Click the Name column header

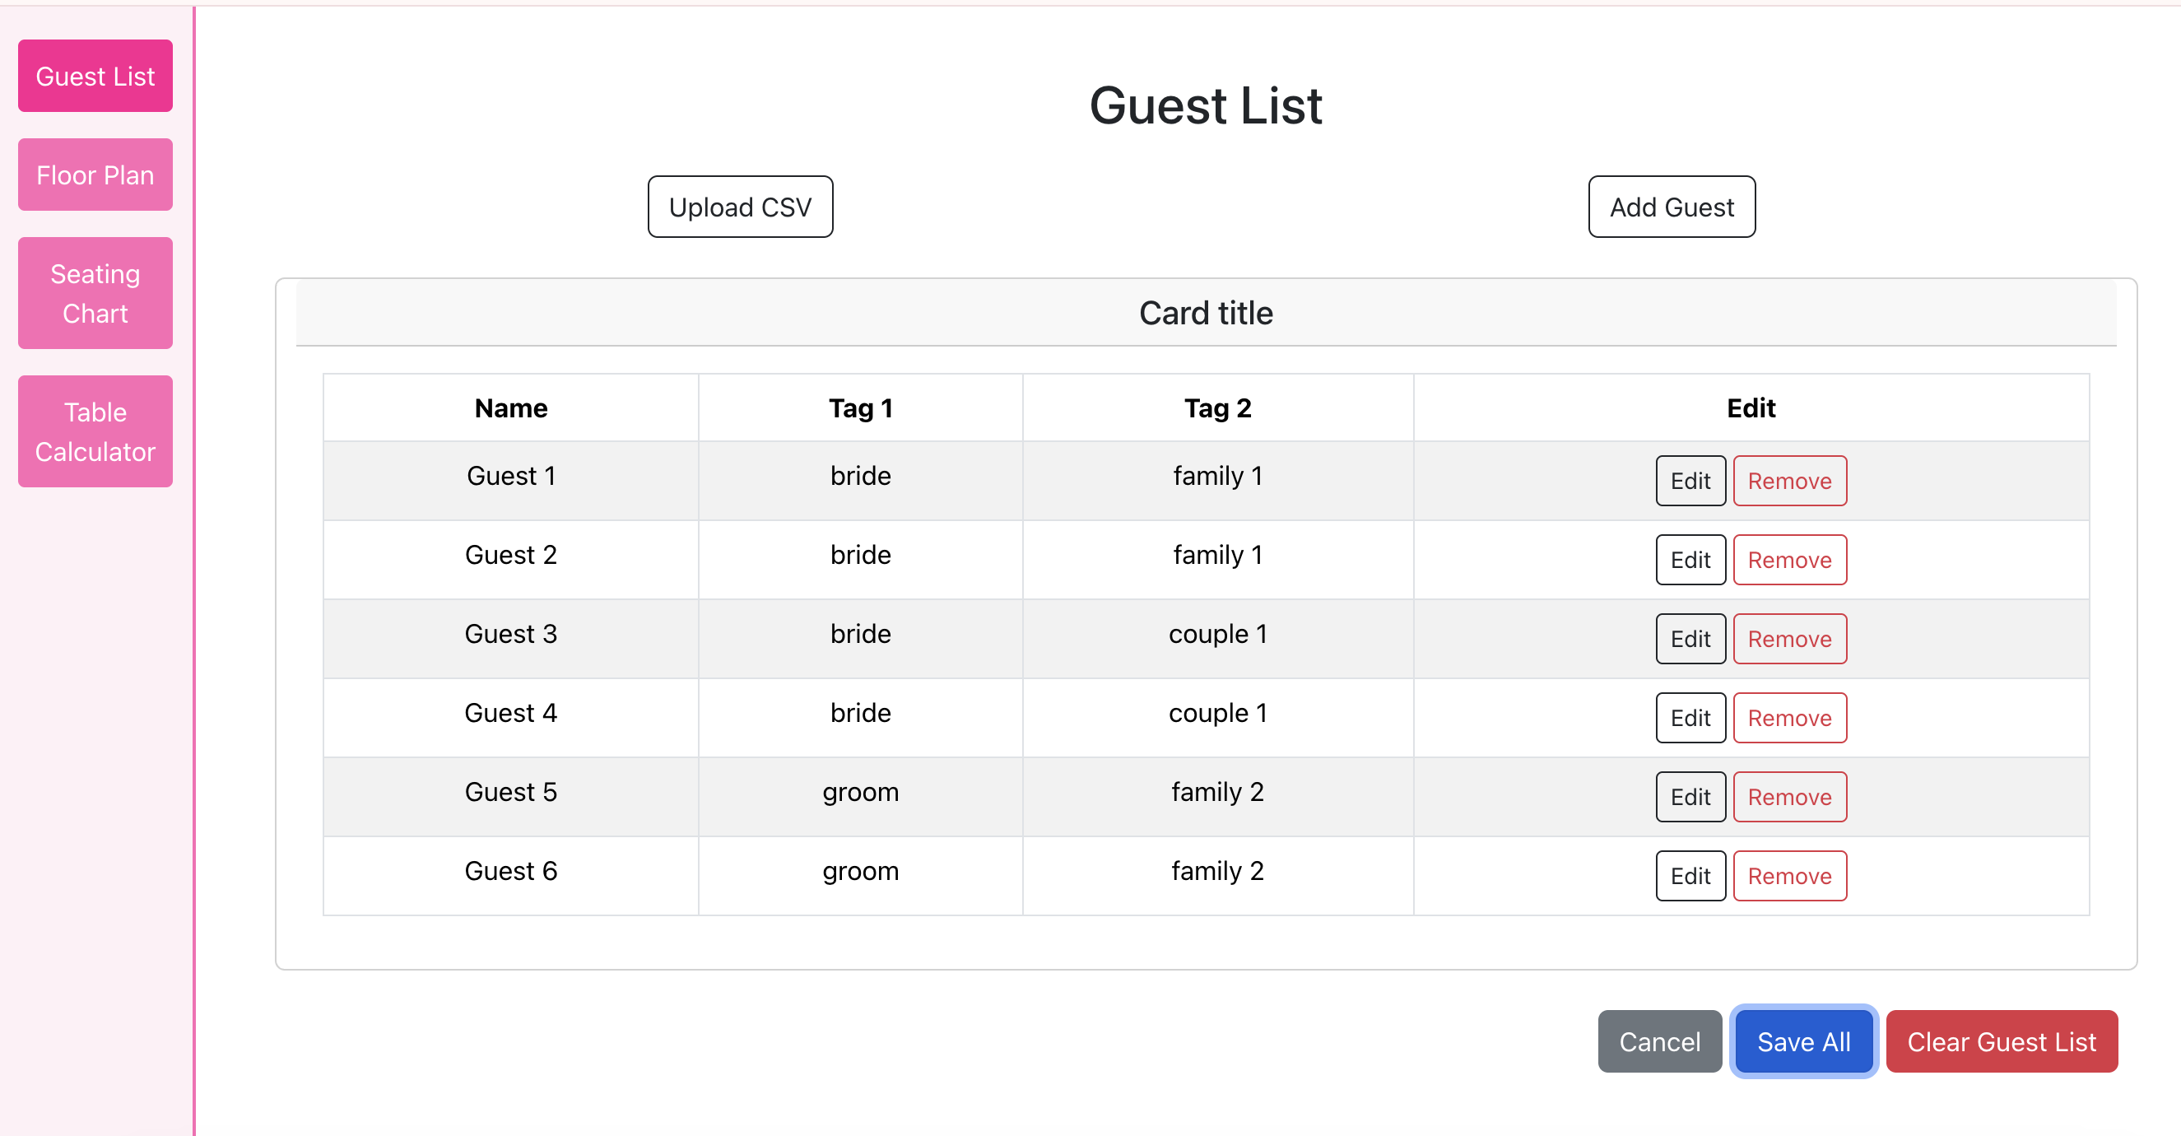tap(510, 408)
